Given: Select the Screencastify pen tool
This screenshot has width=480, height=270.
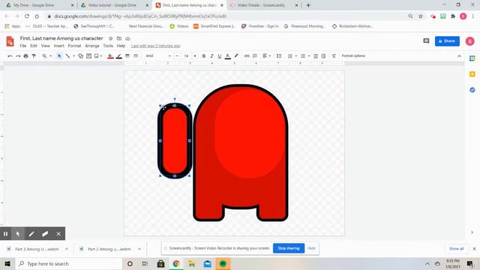Looking at the screenshot, I should click(x=31, y=234).
